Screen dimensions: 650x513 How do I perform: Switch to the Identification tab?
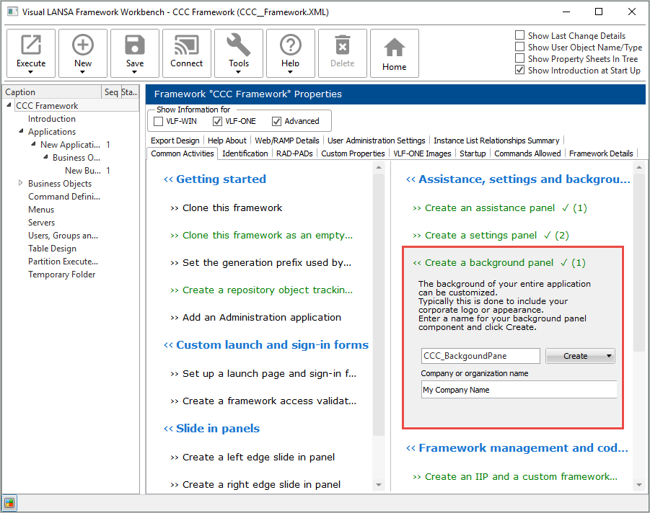coord(245,153)
